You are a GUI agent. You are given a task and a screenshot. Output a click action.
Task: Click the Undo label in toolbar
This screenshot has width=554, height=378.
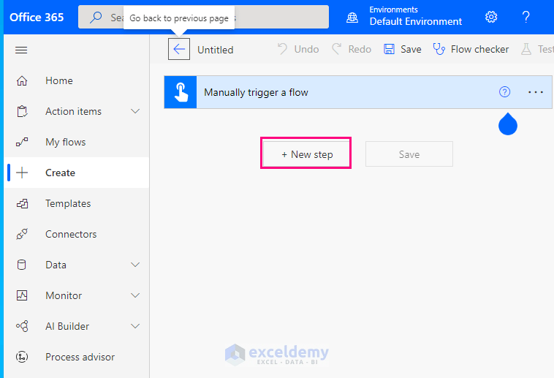coord(307,49)
